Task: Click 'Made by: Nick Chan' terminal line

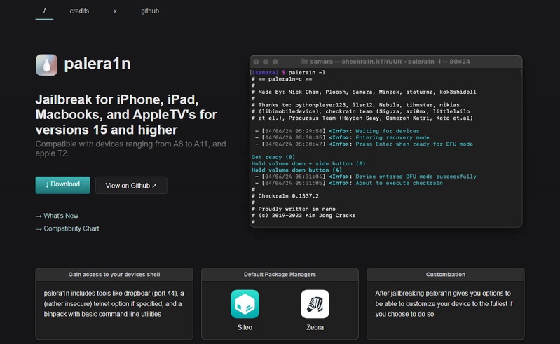Action: pyautogui.click(x=364, y=92)
